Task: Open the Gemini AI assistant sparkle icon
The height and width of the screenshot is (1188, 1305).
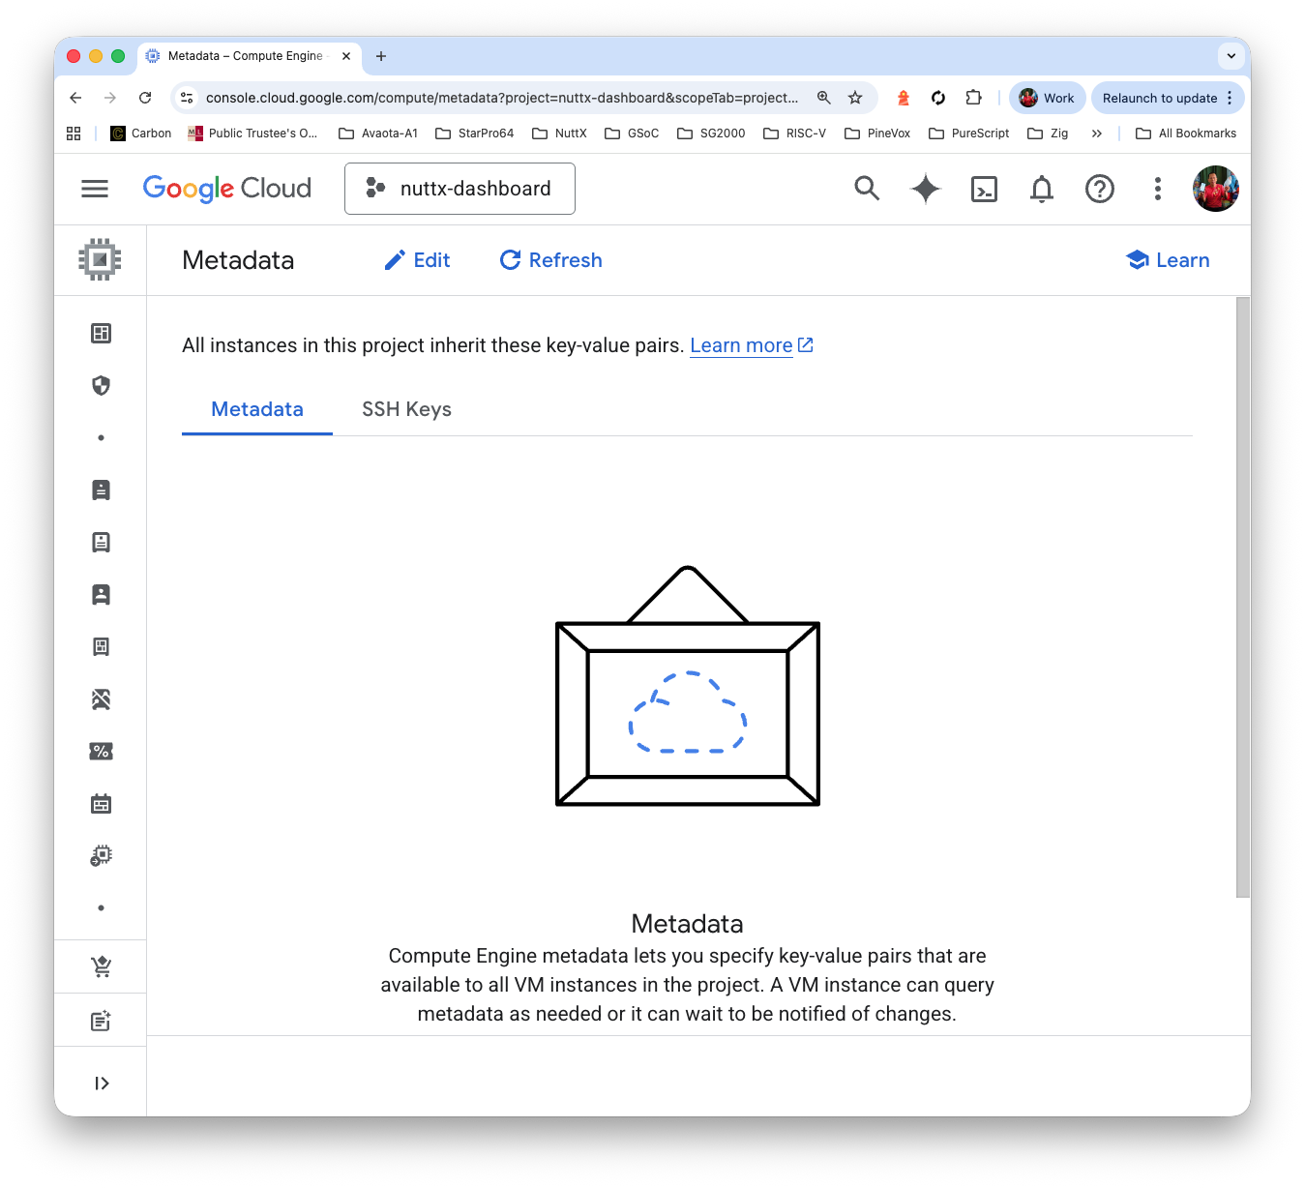Action: point(925,189)
